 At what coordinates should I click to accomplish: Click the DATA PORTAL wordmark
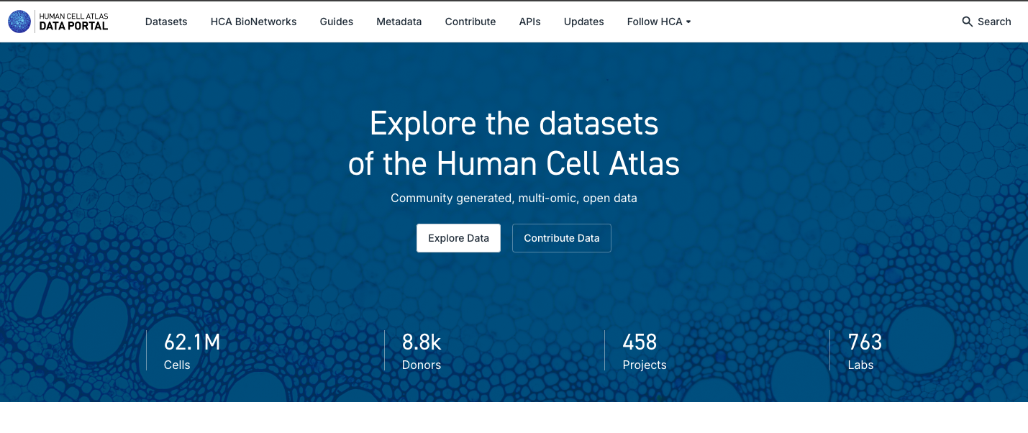[73, 26]
